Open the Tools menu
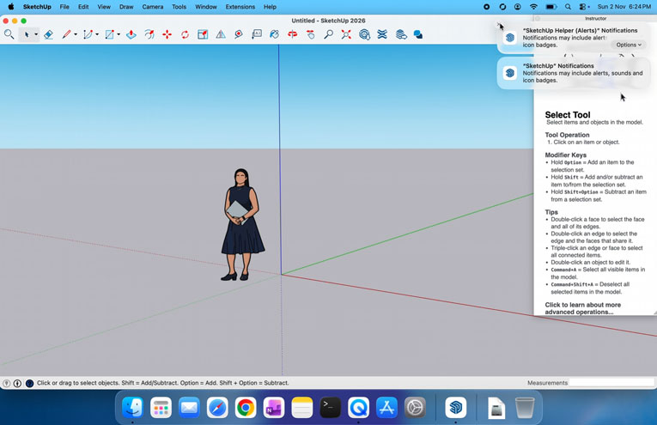The width and height of the screenshot is (657, 425). click(179, 7)
